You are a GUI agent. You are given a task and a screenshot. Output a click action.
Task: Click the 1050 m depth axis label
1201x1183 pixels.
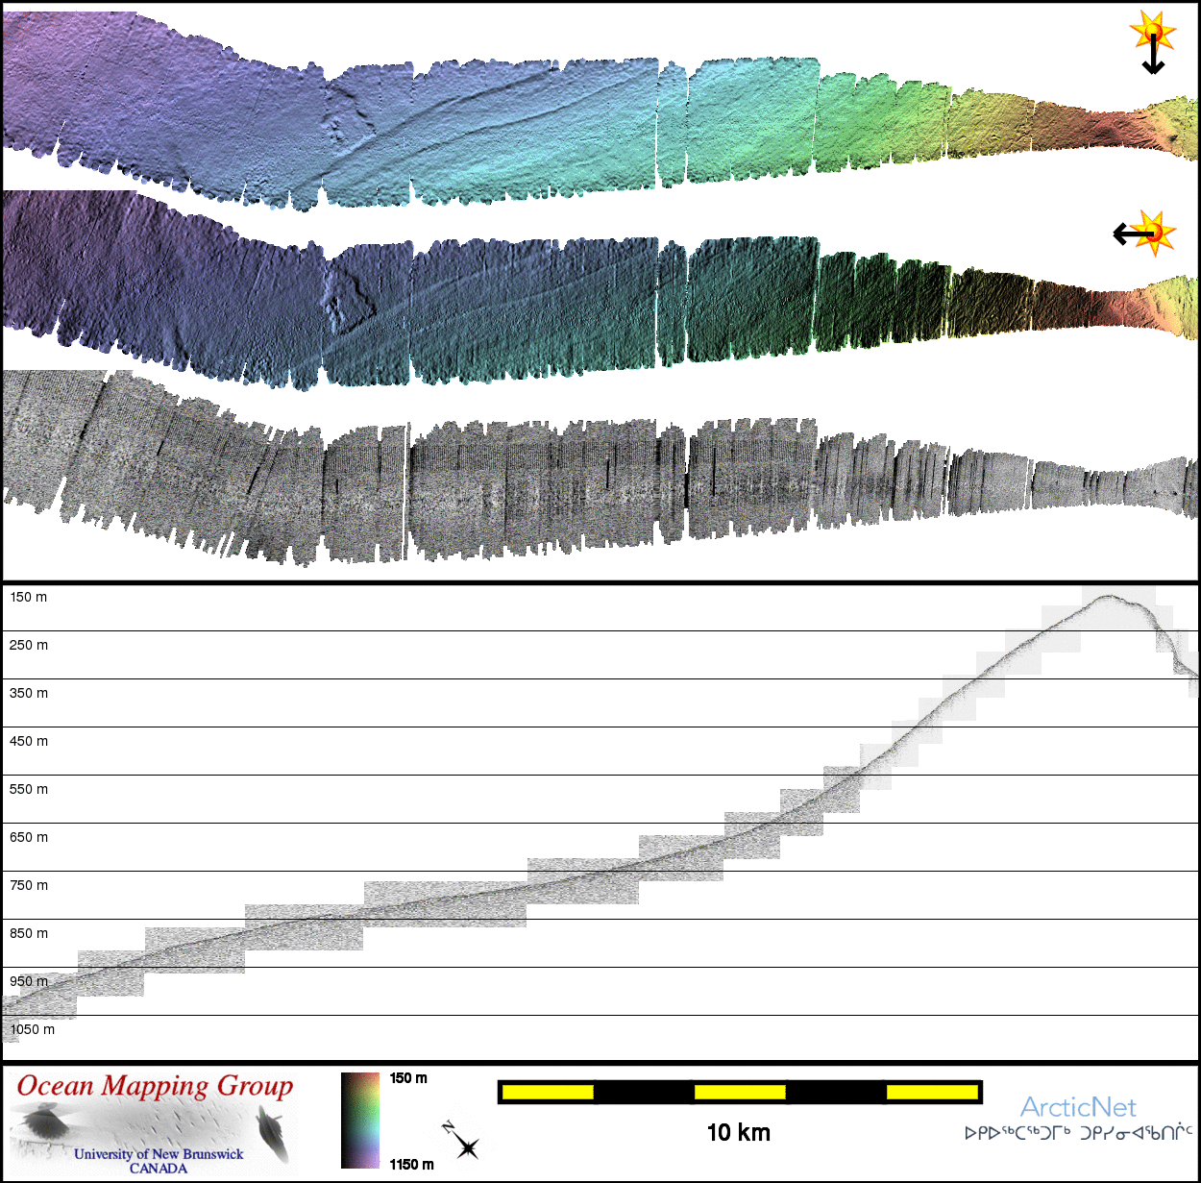click(x=33, y=1029)
